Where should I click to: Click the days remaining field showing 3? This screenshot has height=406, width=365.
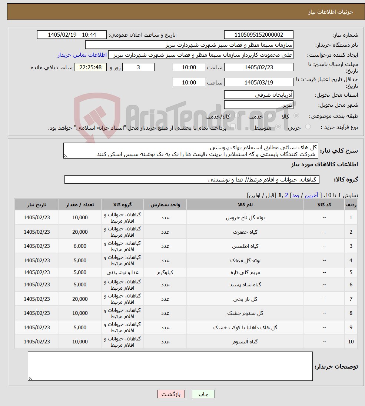pos(138,67)
